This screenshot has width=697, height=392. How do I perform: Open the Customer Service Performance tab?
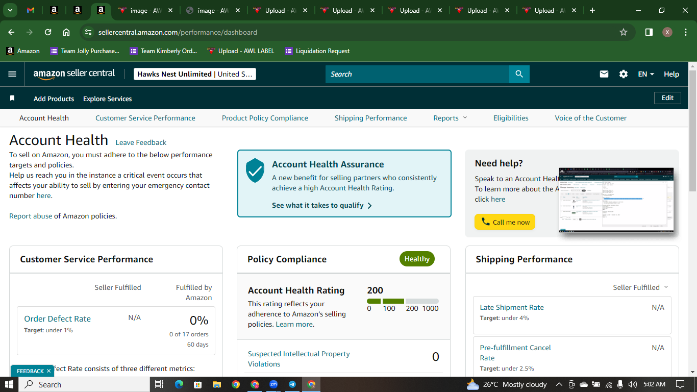[145, 118]
